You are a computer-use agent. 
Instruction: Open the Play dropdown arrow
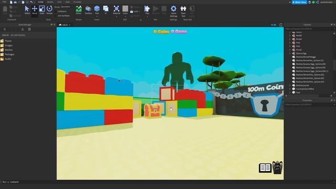pyautogui.click(x=147, y=16)
